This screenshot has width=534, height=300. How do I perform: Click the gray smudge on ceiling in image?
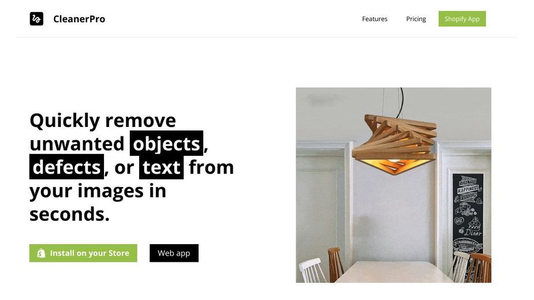[320, 100]
